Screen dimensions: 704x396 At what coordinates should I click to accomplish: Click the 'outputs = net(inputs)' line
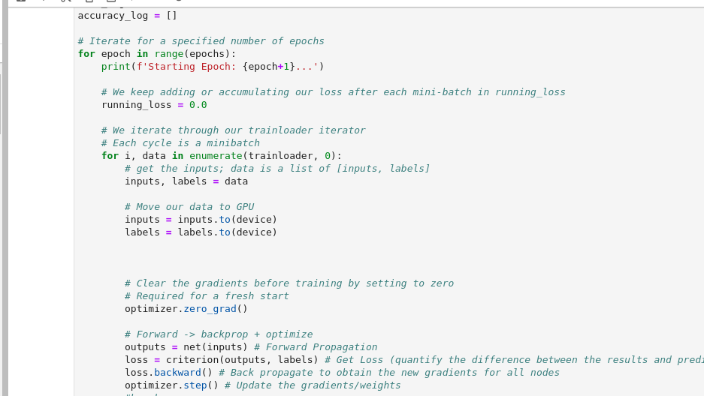[x=186, y=347]
